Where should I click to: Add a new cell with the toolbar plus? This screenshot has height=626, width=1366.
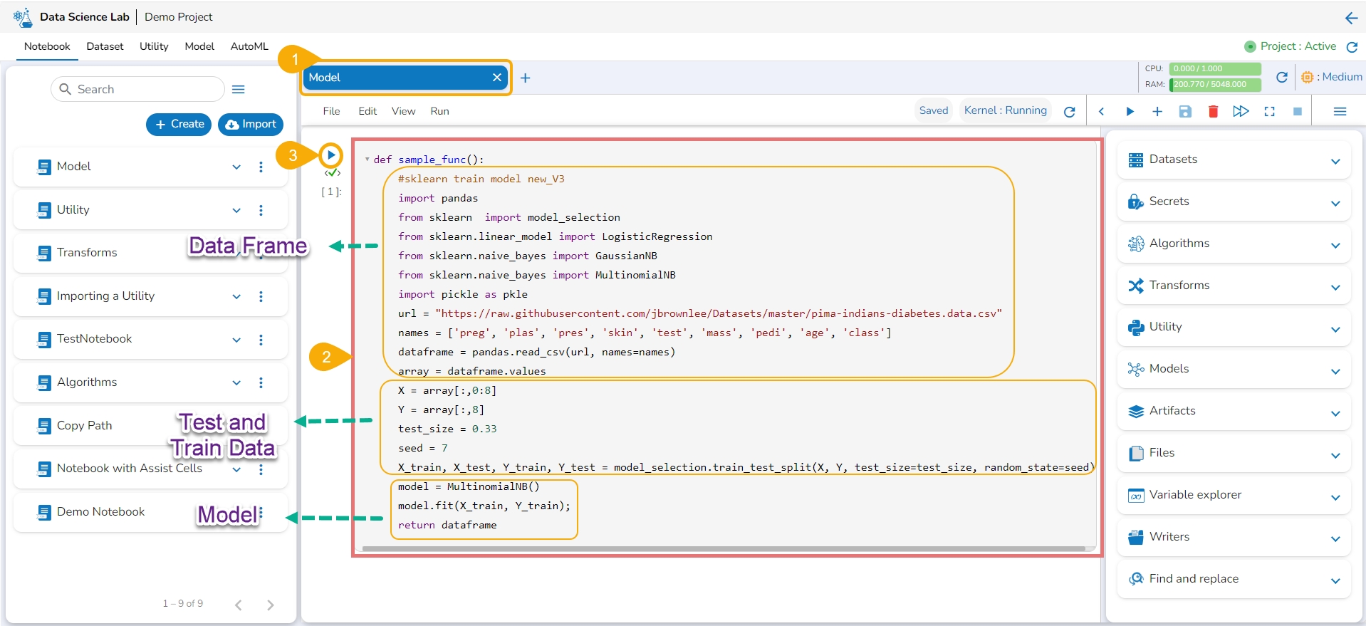1157,112
